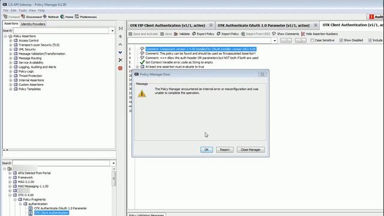Viewport: 384px width, 216px height.
Task: Click the delete assertion X icon
Action: 120,60
